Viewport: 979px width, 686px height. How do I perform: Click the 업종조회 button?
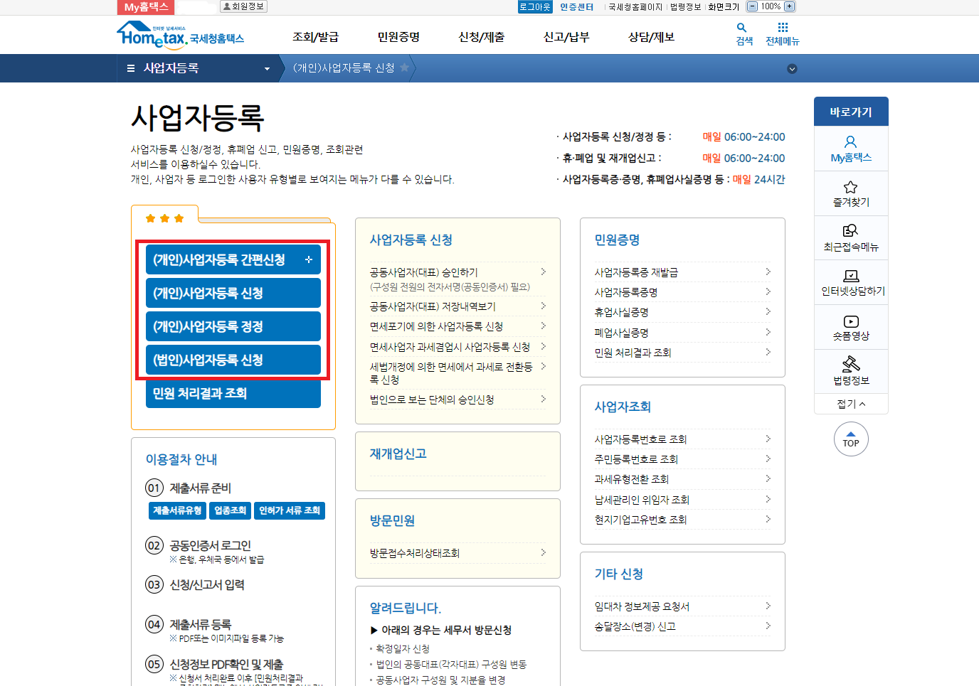(231, 510)
